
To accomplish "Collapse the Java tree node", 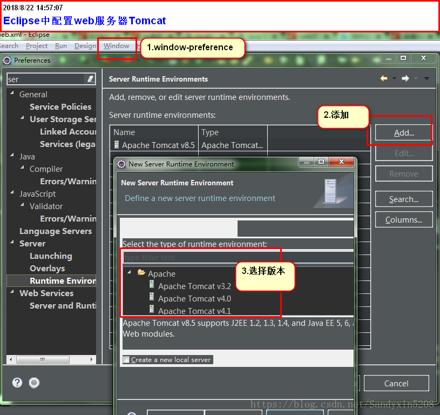I will click(12, 155).
